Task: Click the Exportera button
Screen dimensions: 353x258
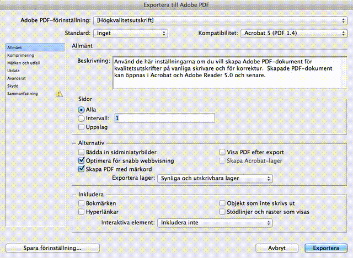Action: (x=326, y=248)
